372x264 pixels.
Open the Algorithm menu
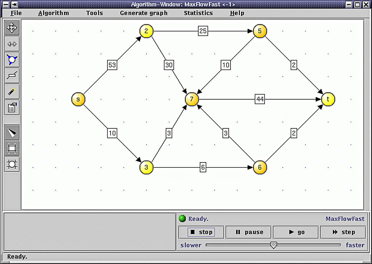point(53,13)
